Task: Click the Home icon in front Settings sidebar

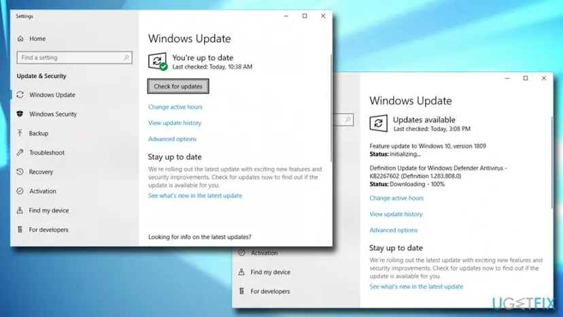Action: [x=20, y=39]
